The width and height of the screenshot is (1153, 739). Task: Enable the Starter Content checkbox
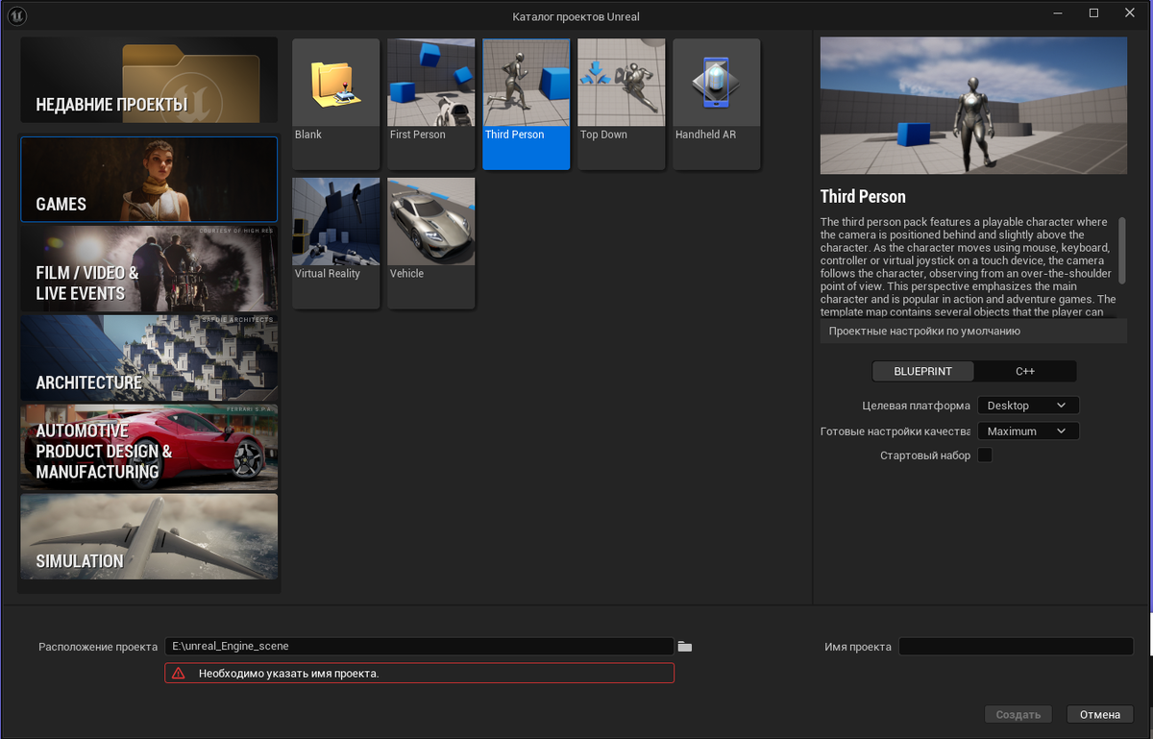click(x=985, y=456)
